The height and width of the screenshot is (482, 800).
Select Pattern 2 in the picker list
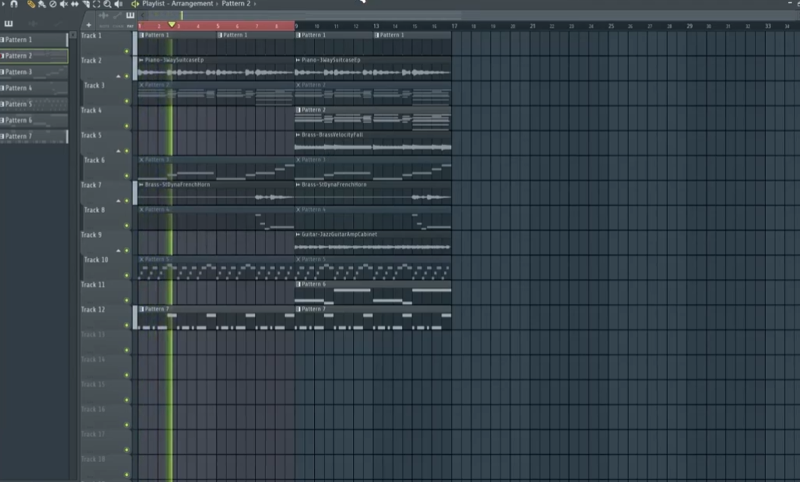(33, 56)
